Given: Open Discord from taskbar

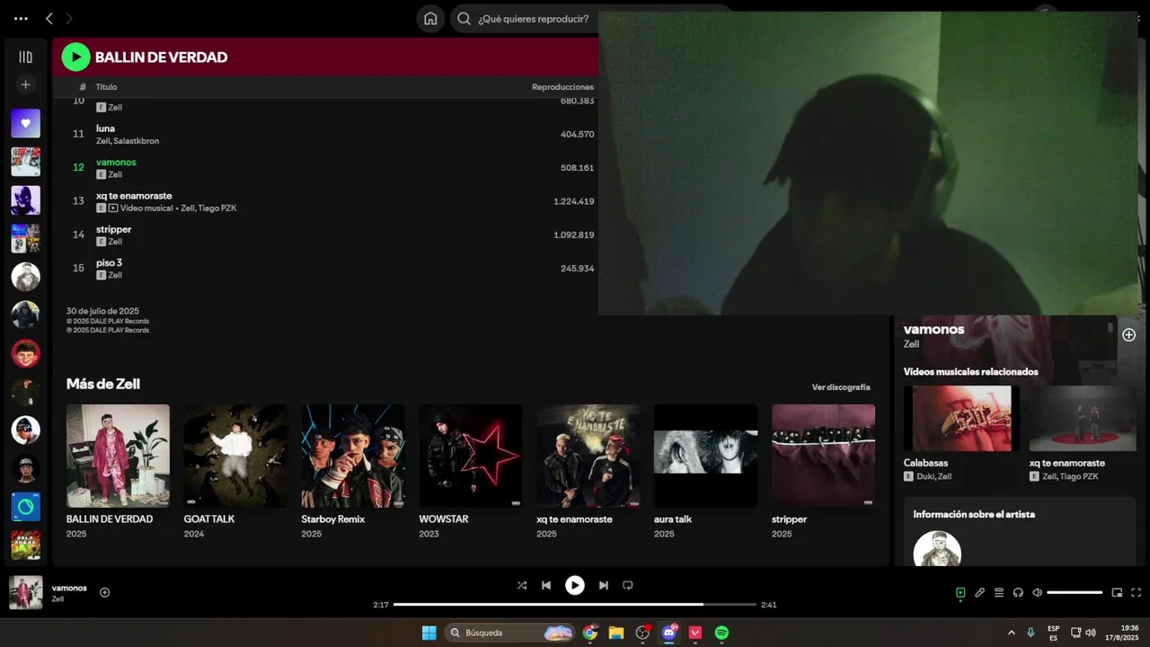Looking at the screenshot, I should [x=668, y=633].
